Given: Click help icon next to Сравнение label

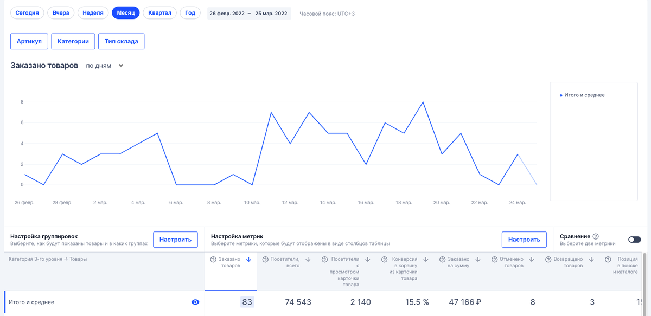Looking at the screenshot, I should click(x=596, y=236).
